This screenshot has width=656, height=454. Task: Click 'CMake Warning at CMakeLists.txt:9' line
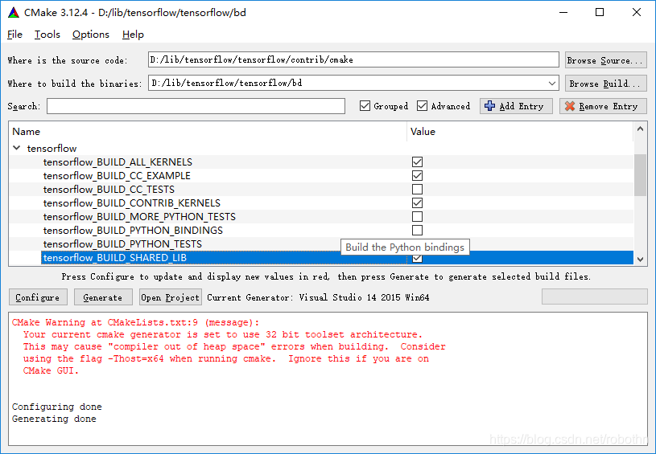pos(135,322)
